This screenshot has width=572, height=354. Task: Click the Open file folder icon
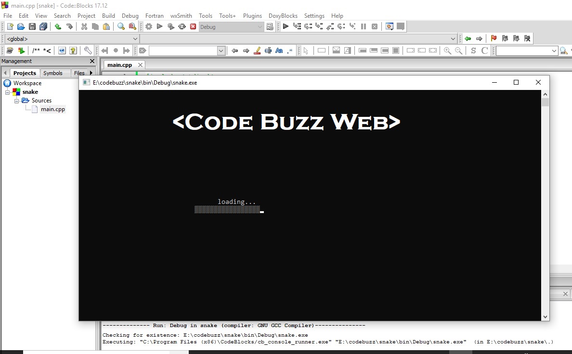pos(21,26)
